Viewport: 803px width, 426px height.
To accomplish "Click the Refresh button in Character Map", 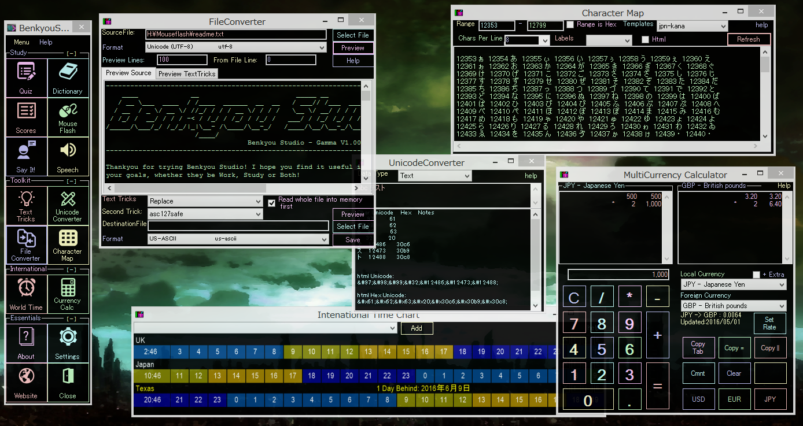I will tap(749, 39).
